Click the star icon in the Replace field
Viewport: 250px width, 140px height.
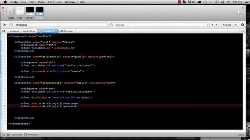(x=112, y=25)
